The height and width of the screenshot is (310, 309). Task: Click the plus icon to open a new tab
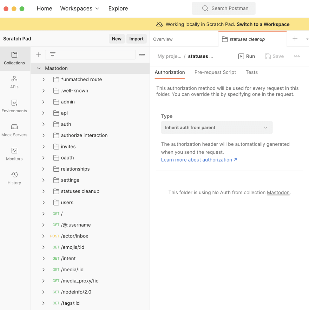pos(295,39)
